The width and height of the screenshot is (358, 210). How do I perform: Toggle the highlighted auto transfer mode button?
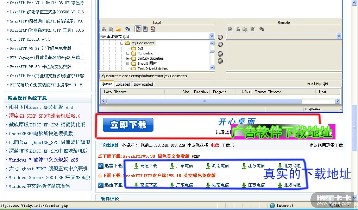click(138, 29)
